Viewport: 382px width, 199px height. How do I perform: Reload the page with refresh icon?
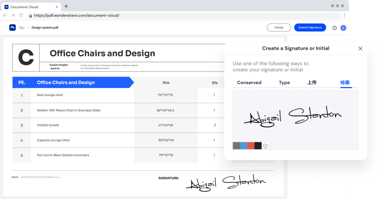coord(21,15)
